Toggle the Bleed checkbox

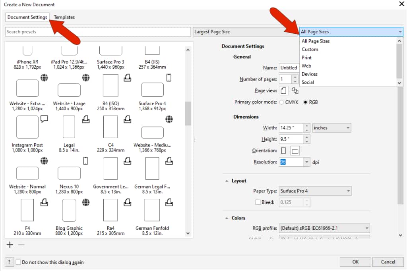click(258, 202)
